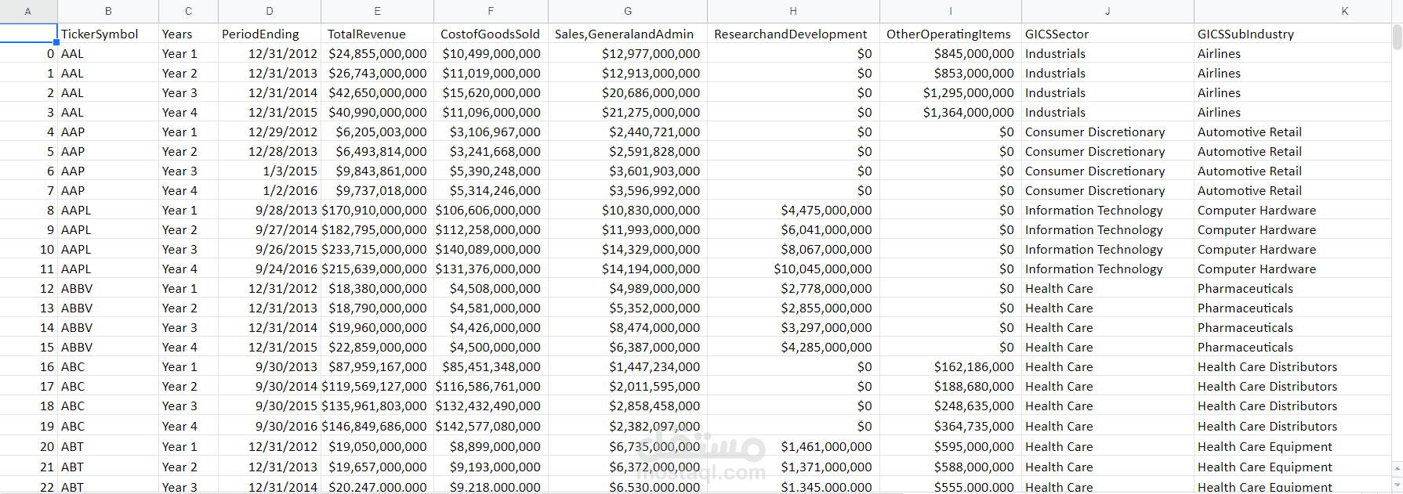Select the ResearchandDevelopment header cell

click(x=793, y=34)
